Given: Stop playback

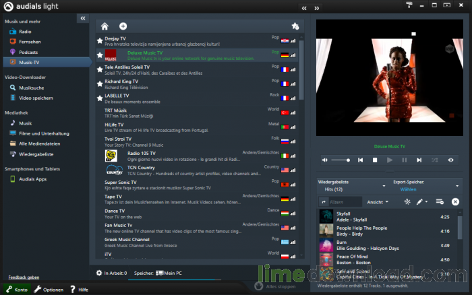Looking at the screenshot, I should 375,160.
